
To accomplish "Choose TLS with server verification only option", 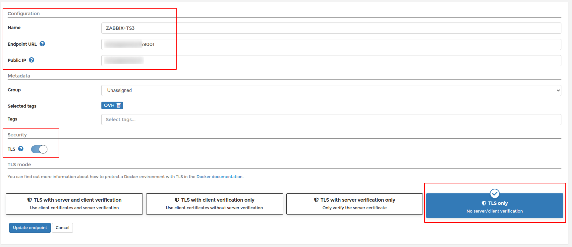I will 354,204.
